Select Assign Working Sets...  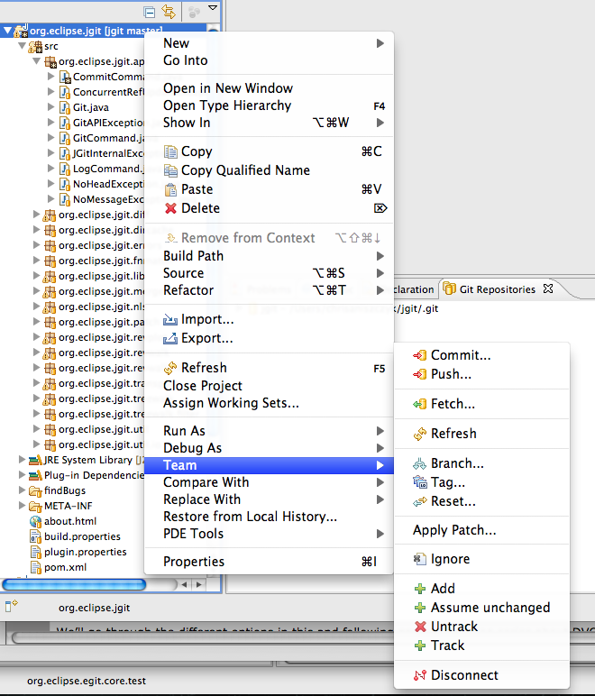[x=269, y=403]
